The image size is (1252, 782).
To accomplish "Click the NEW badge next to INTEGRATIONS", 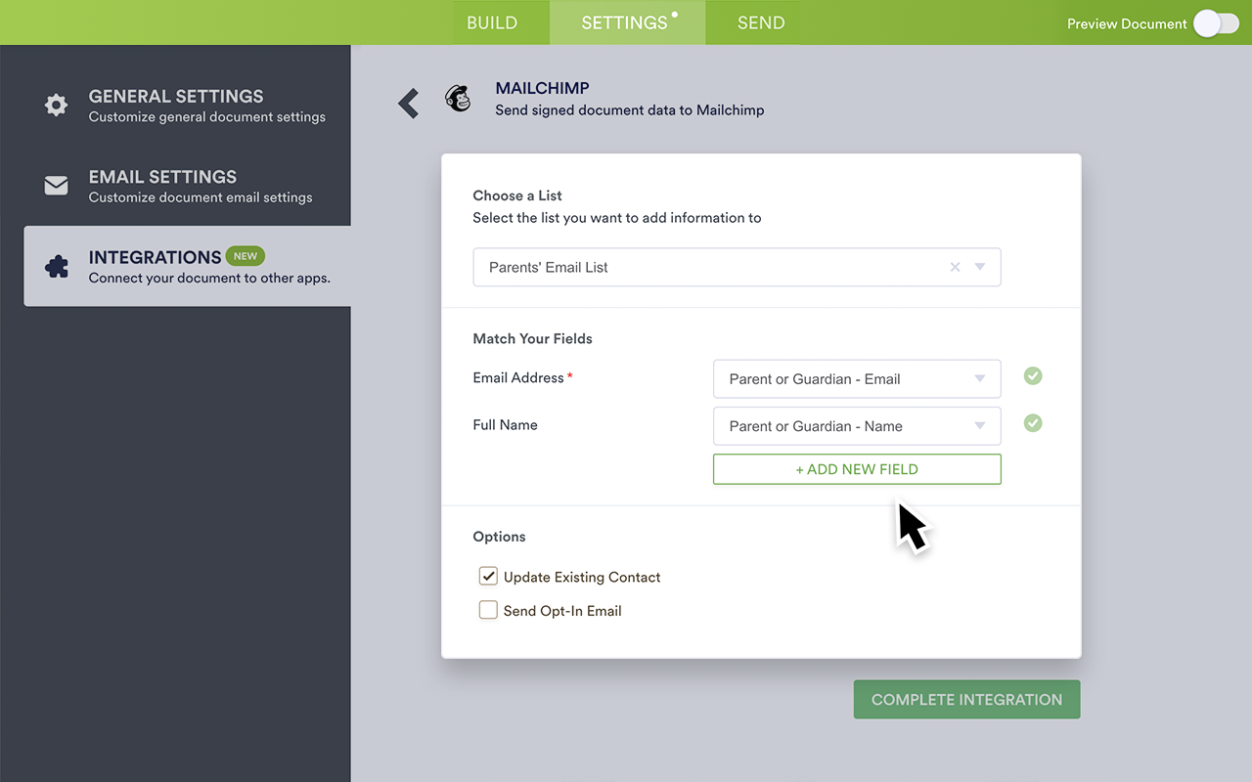I will [x=246, y=255].
